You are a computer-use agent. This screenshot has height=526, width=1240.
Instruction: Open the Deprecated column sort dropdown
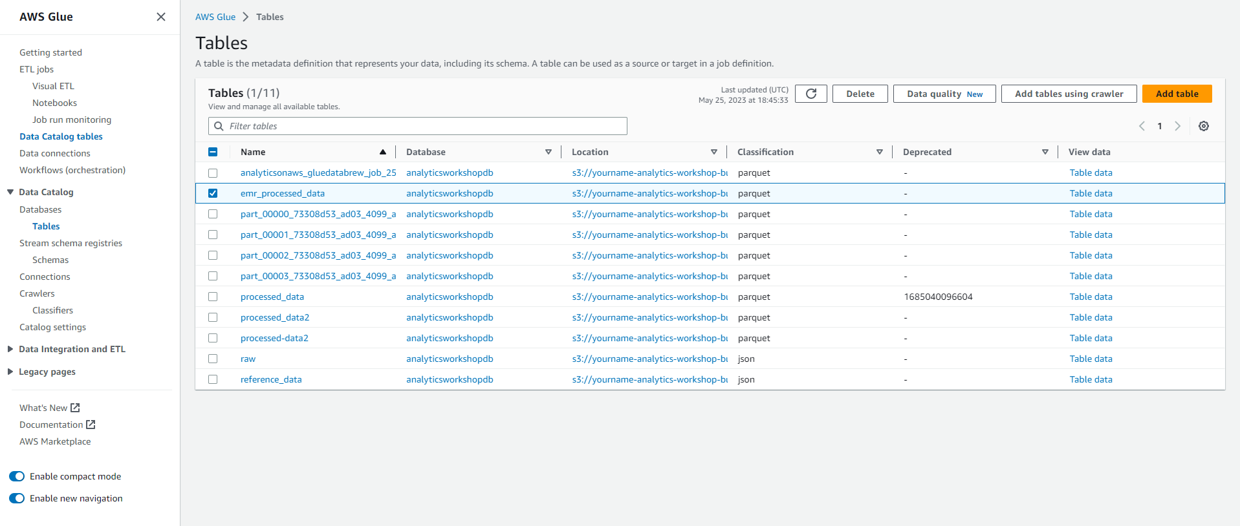(1045, 152)
